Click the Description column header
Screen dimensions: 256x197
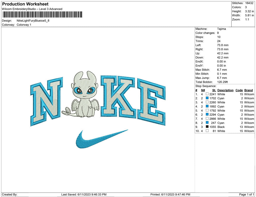coord(225,90)
